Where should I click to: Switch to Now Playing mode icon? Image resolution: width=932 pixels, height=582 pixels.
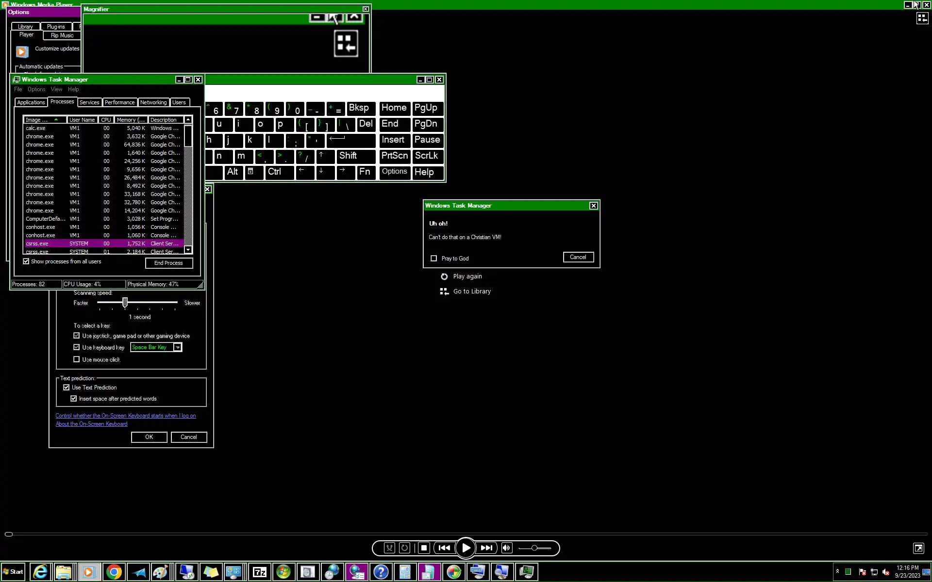click(x=918, y=548)
